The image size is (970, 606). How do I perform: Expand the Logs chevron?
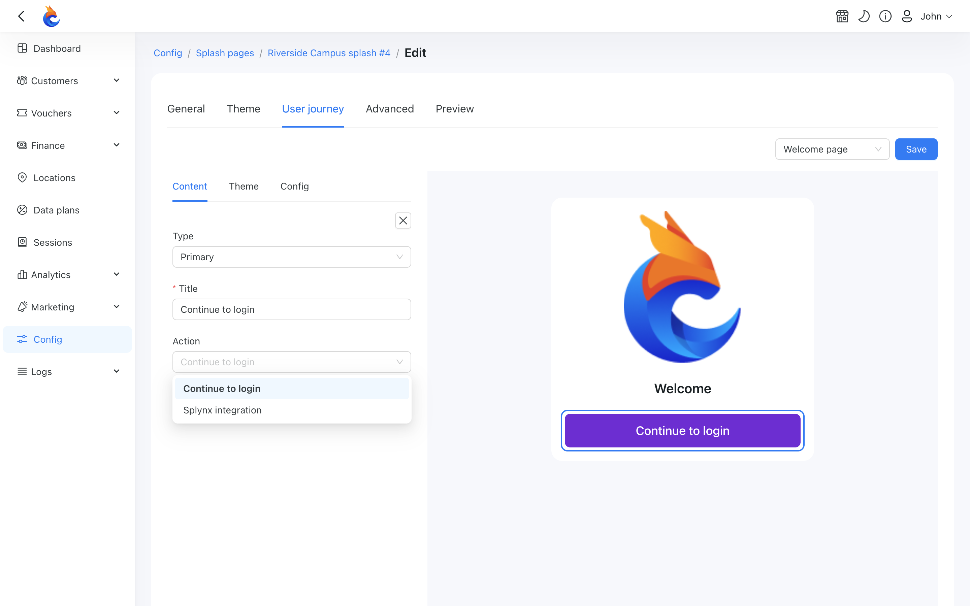tap(117, 372)
